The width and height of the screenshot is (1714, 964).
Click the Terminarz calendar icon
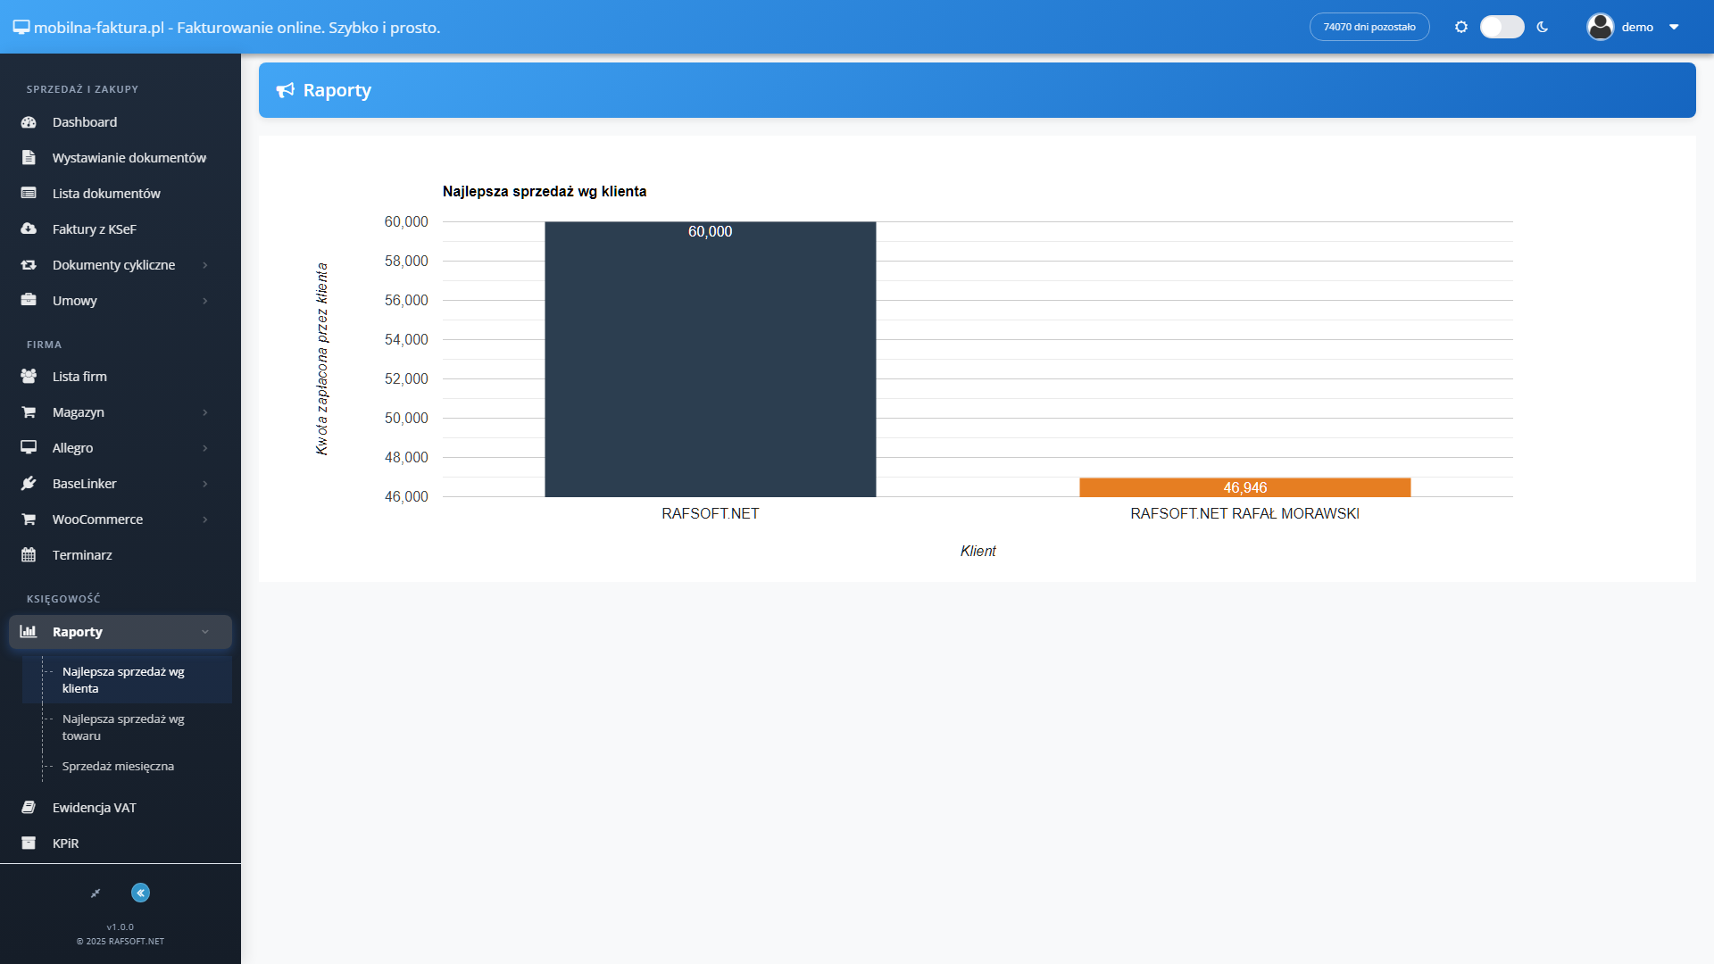[x=29, y=555]
